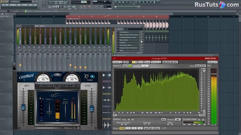Image resolution: width=241 pixels, height=135 pixels.
Task: Click the arrow beside SPAN Presets
Action: (x=121, y=62)
